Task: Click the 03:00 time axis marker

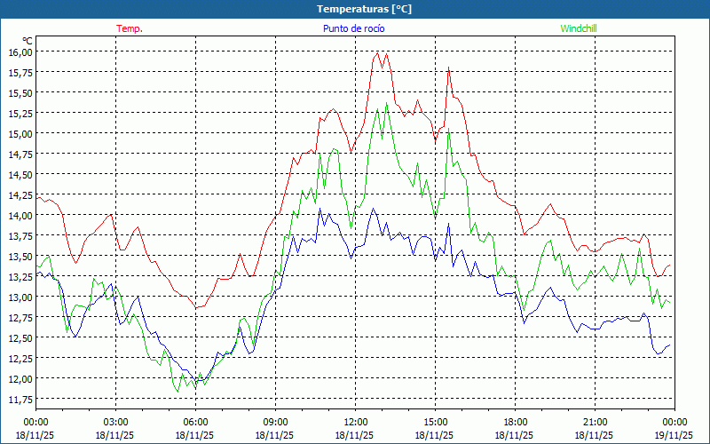Action: tap(115, 422)
